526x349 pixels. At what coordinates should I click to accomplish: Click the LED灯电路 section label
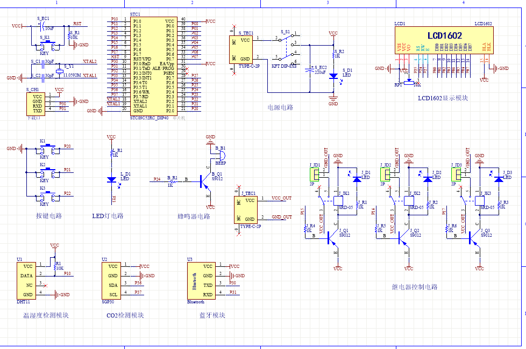(108, 216)
